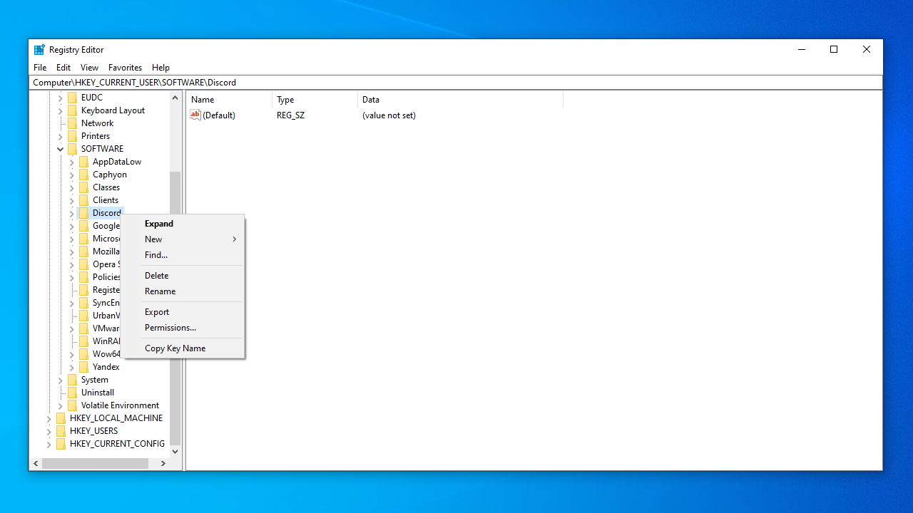Image resolution: width=913 pixels, height=513 pixels.
Task: Select the WinRAR folder icon
Action: (83, 341)
